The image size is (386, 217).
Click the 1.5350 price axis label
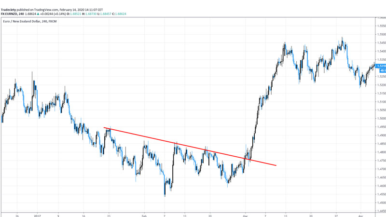[x=382, y=59]
